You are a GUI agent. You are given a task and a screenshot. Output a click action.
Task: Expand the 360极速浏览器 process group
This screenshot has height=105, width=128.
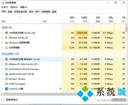tap(2, 33)
